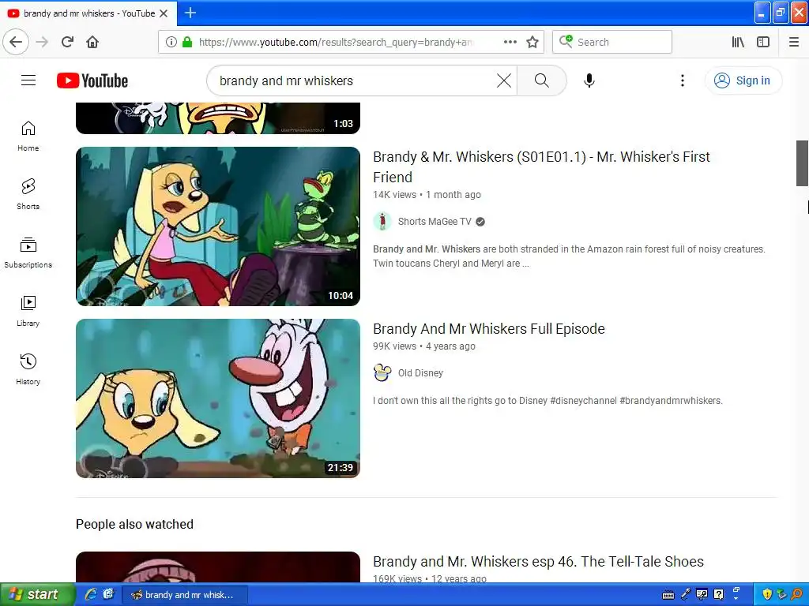The image size is (809, 606).
Task: Open Subscriptions in the YouTube sidebar
Action: (x=28, y=252)
